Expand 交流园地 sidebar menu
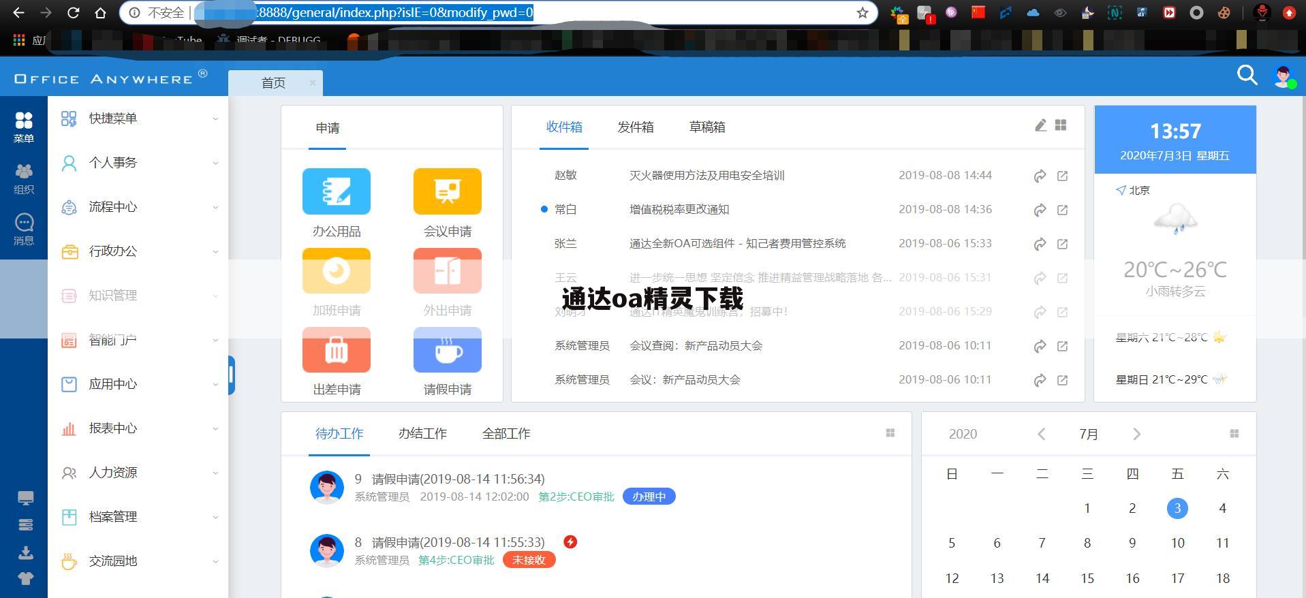Image resolution: width=1306 pixels, height=598 pixels. (x=139, y=561)
